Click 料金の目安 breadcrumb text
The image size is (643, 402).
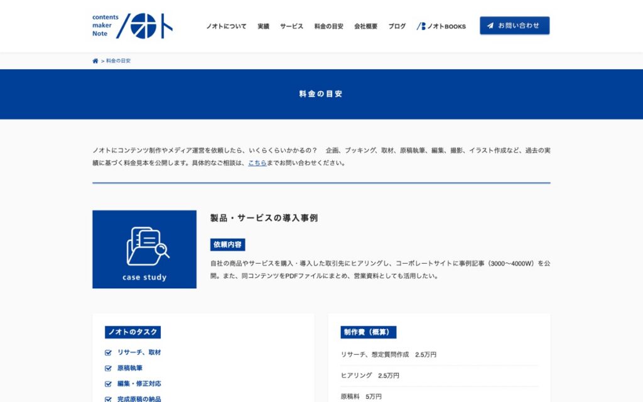click(x=118, y=61)
